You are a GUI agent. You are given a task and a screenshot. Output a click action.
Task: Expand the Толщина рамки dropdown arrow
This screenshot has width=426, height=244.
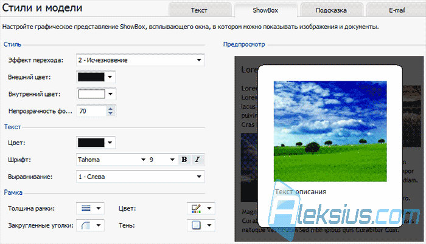pyautogui.click(x=99, y=208)
